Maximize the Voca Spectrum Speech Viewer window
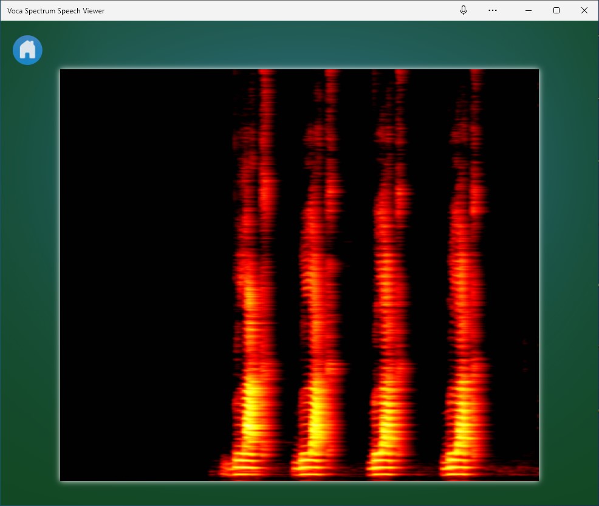 (x=556, y=10)
